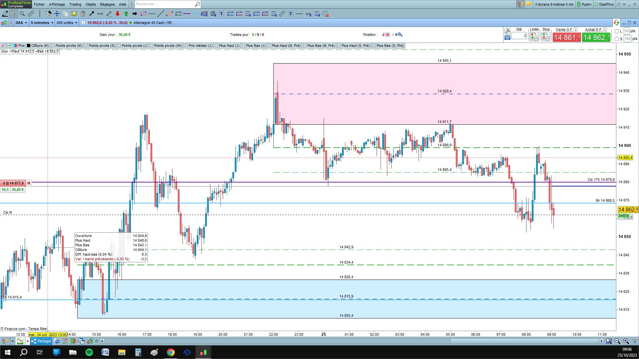Toggle the Prix médian (J) checkbox
The height and width of the screenshot is (359, 639).
(x=186, y=46)
